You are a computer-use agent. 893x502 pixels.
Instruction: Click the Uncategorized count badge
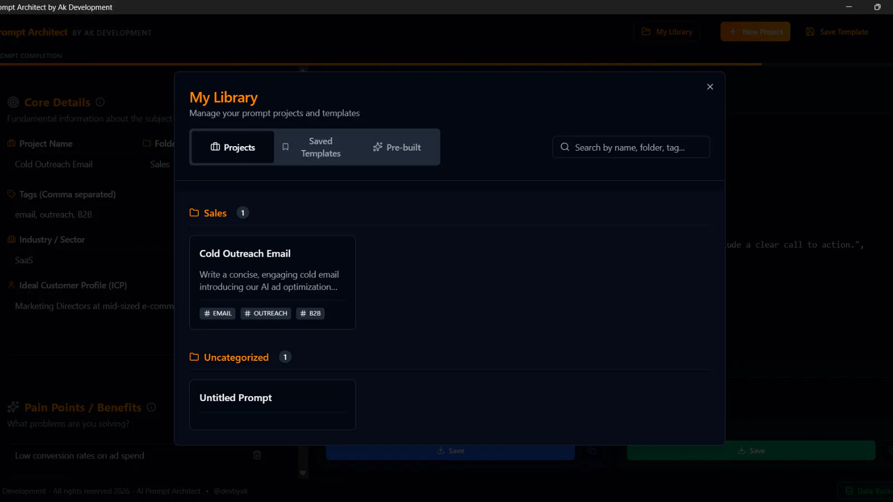pos(285,357)
